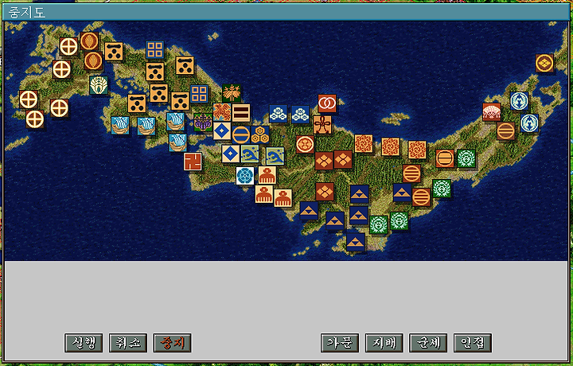
Task: Switch to the 지배 (Control) view
Action: 384,343
